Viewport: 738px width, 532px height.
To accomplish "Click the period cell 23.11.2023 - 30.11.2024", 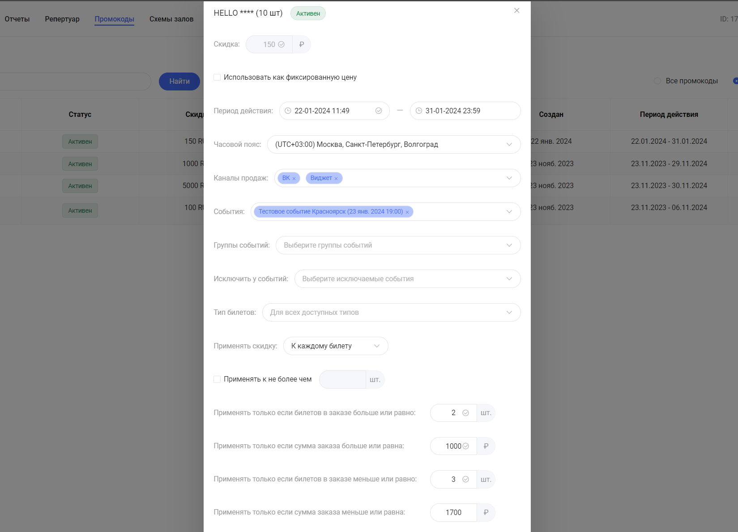I will 669,185.
